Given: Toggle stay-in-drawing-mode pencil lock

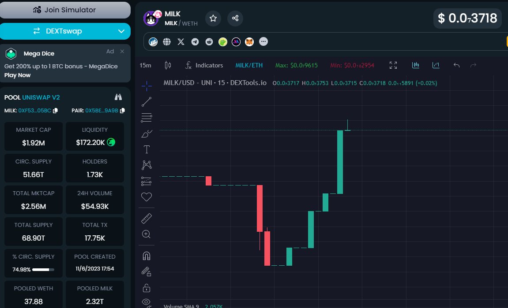Looking at the screenshot, I should (147, 271).
